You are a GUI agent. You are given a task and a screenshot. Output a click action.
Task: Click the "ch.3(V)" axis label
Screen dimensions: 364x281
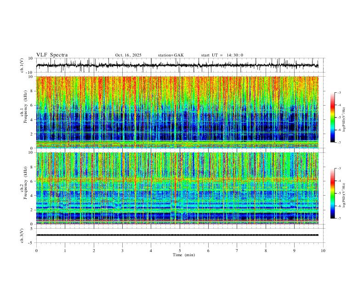tap(22, 236)
